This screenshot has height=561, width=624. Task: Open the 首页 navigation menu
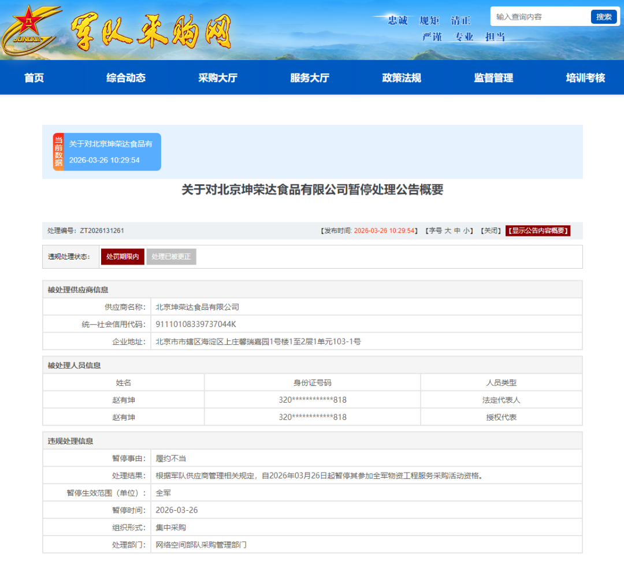tap(33, 77)
